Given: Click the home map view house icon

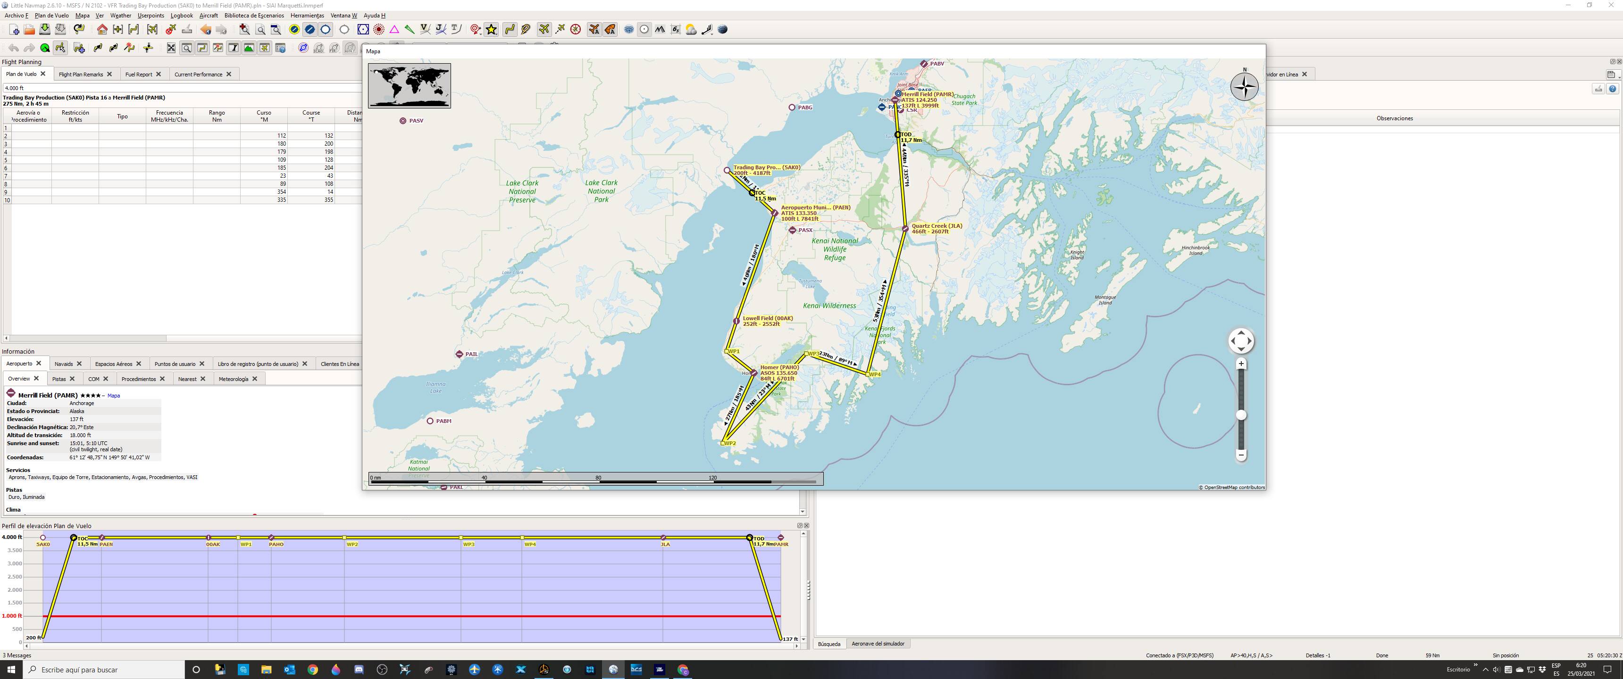Looking at the screenshot, I should tap(102, 30).
